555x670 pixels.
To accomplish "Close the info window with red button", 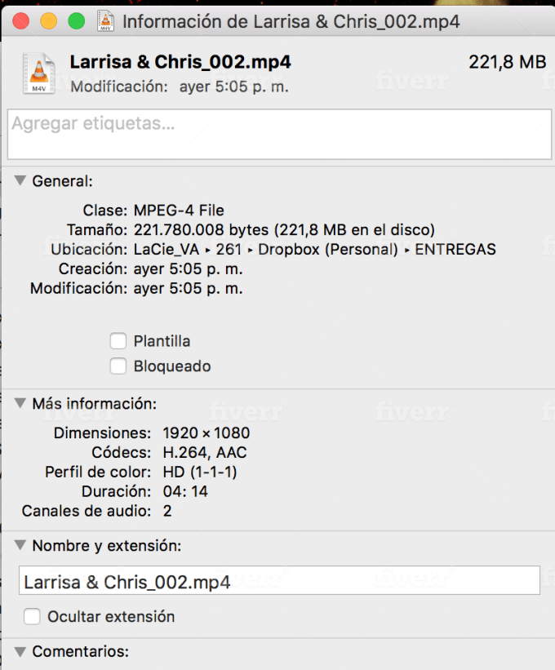I will [x=21, y=21].
